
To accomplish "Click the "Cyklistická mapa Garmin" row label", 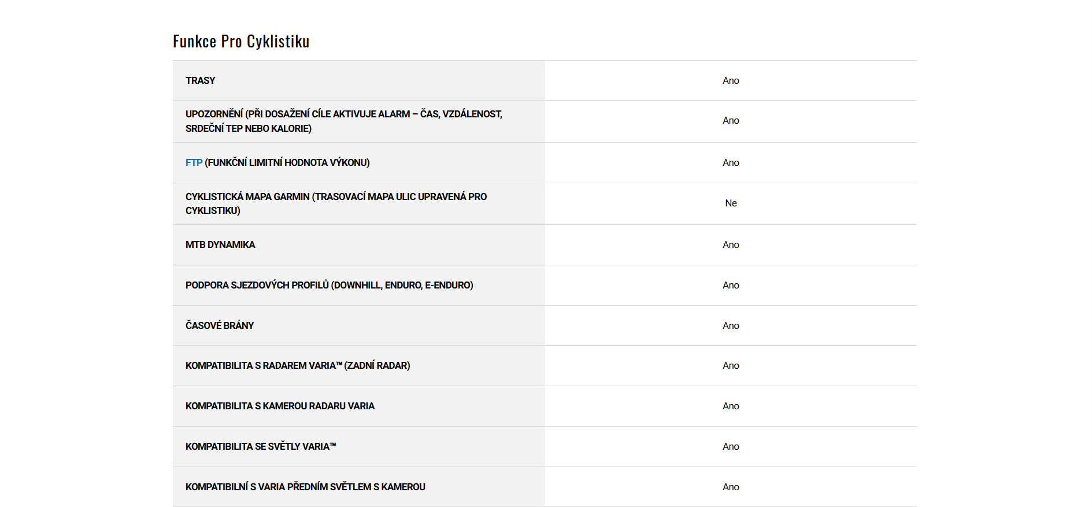I will pos(336,203).
